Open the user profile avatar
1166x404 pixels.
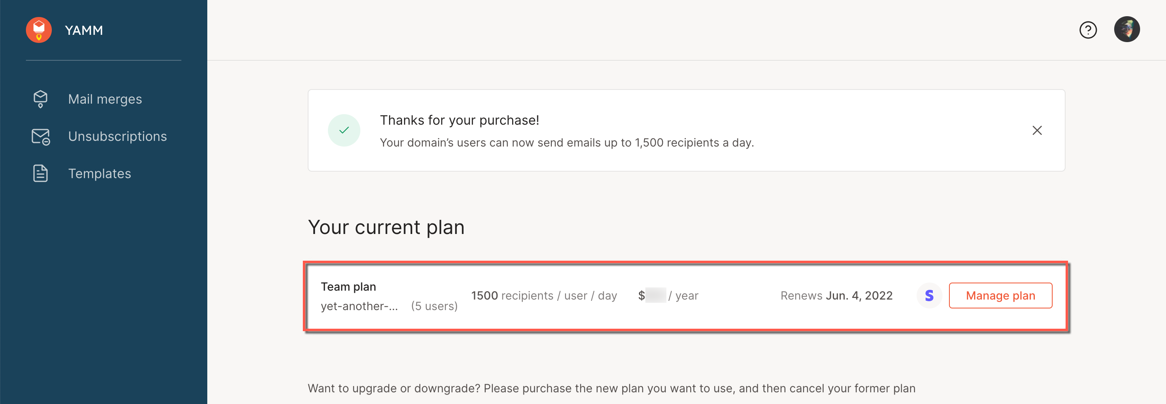[1126, 30]
